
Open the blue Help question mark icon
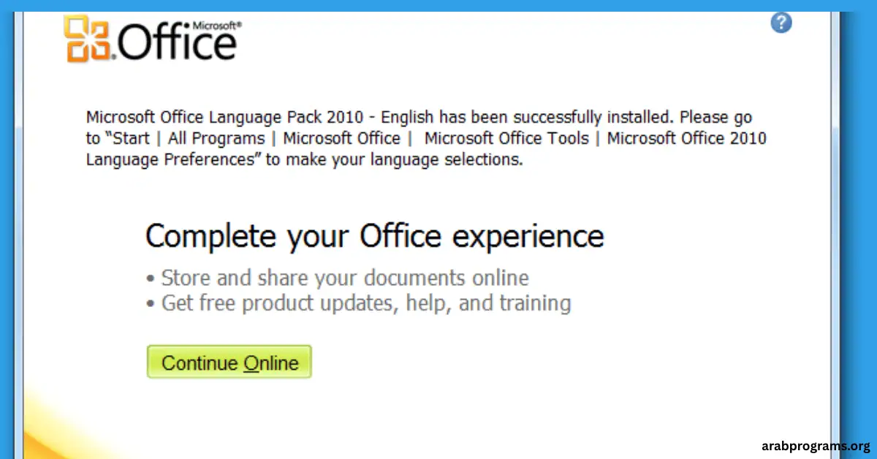click(x=781, y=22)
